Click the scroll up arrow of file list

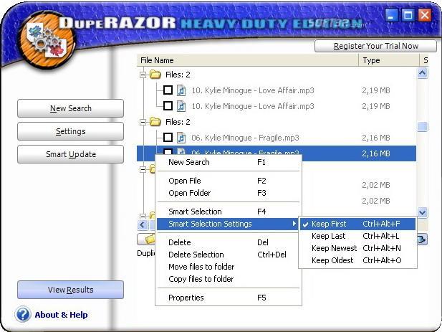[422, 73]
